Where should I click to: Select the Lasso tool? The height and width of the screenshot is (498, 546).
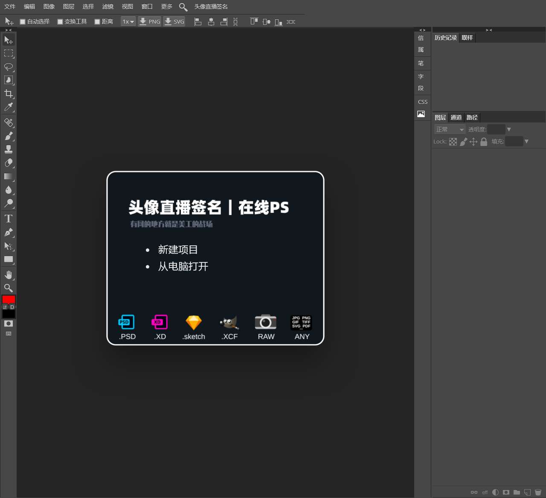pyautogui.click(x=9, y=67)
